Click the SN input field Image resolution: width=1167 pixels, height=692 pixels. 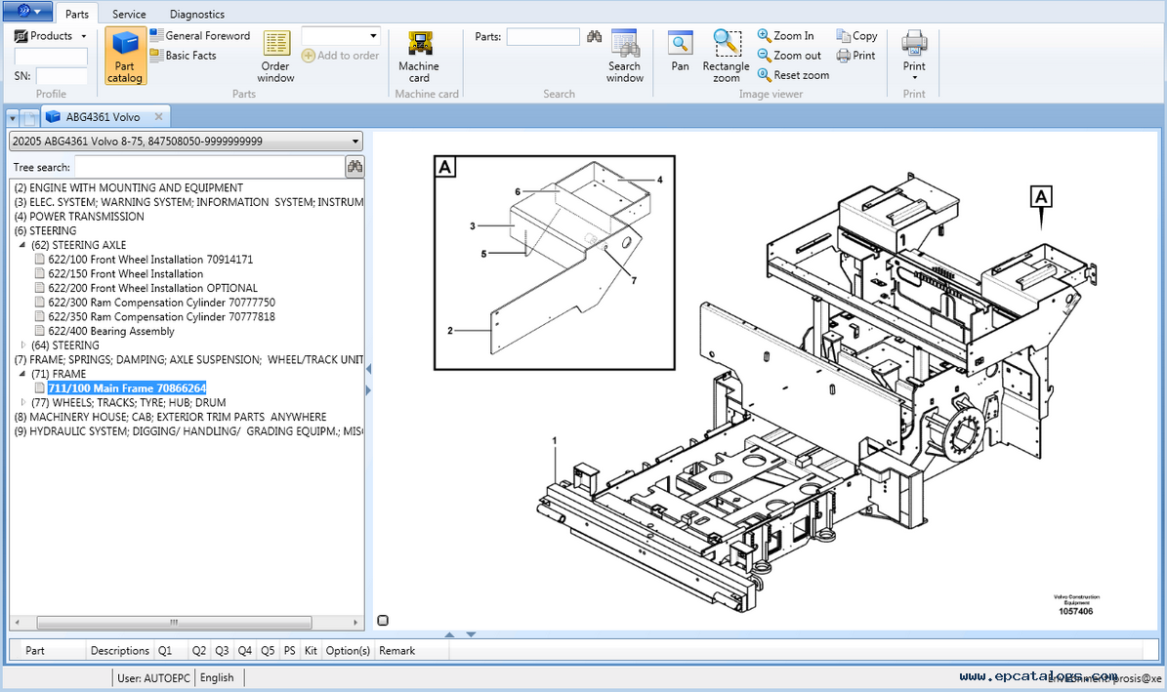pyautogui.click(x=62, y=76)
